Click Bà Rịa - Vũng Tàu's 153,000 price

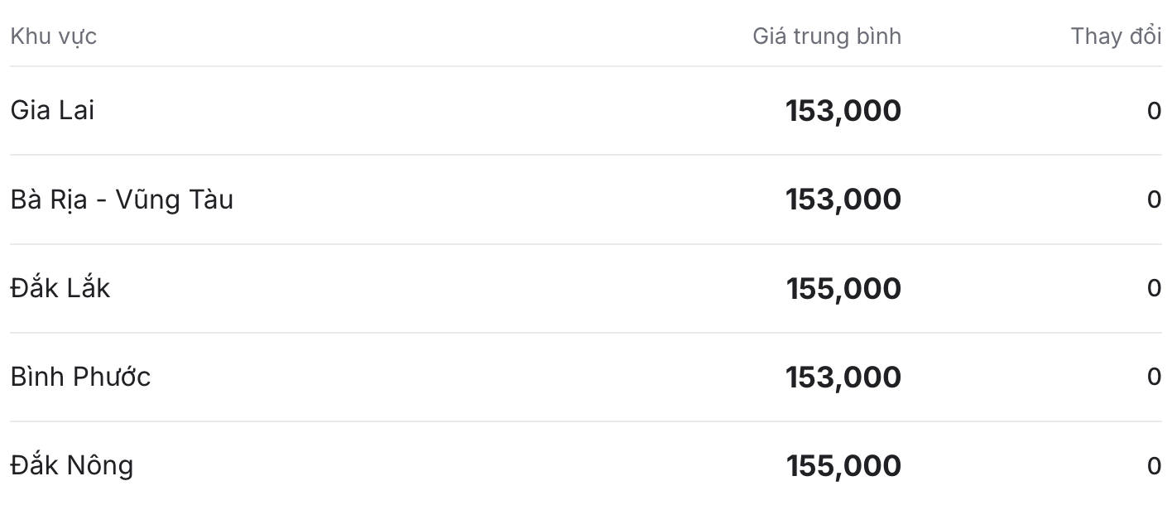tap(843, 200)
